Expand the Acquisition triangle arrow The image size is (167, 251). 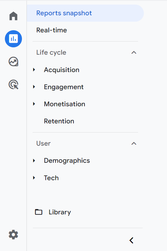pyautogui.click(x=34, y=70)
